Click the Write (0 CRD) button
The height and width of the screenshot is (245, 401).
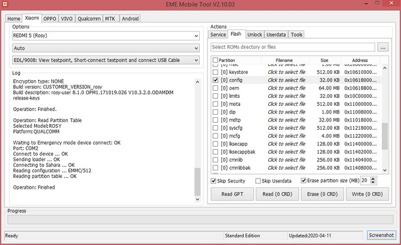pyautogui.click(x=367, y=194)
